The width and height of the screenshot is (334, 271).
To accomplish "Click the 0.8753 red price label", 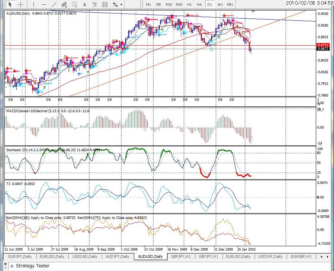I will point(323,45).
